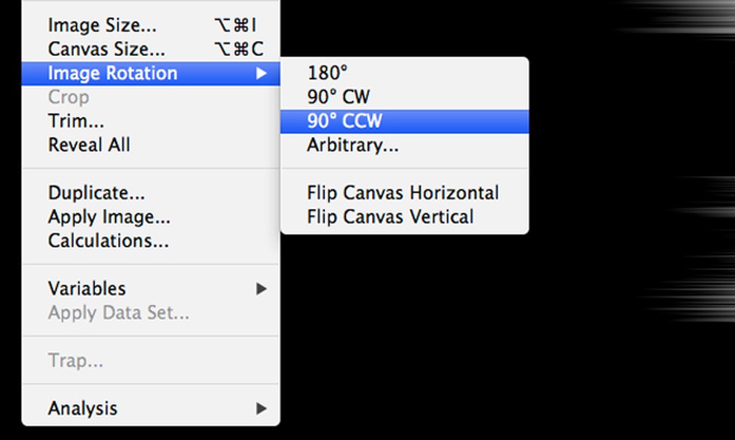Viewport: 735px width, 440px height.
Task: Choose the highlighted 90° CCW rotation
Action: [344, 121]
